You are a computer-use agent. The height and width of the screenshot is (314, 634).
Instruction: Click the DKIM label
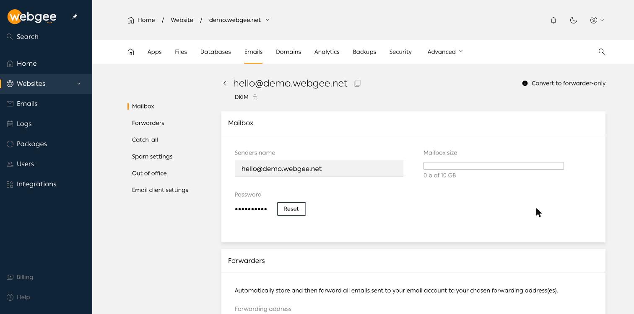click(x=242, y=97)
